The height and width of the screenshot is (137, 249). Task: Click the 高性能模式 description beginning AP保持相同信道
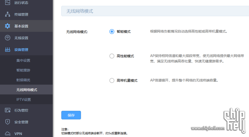coord(197,58)
